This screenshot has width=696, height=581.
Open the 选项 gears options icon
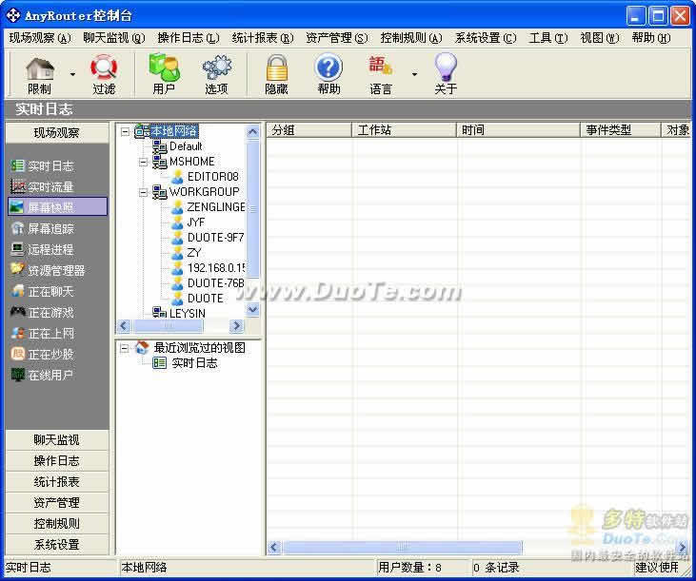coord(217,73)
